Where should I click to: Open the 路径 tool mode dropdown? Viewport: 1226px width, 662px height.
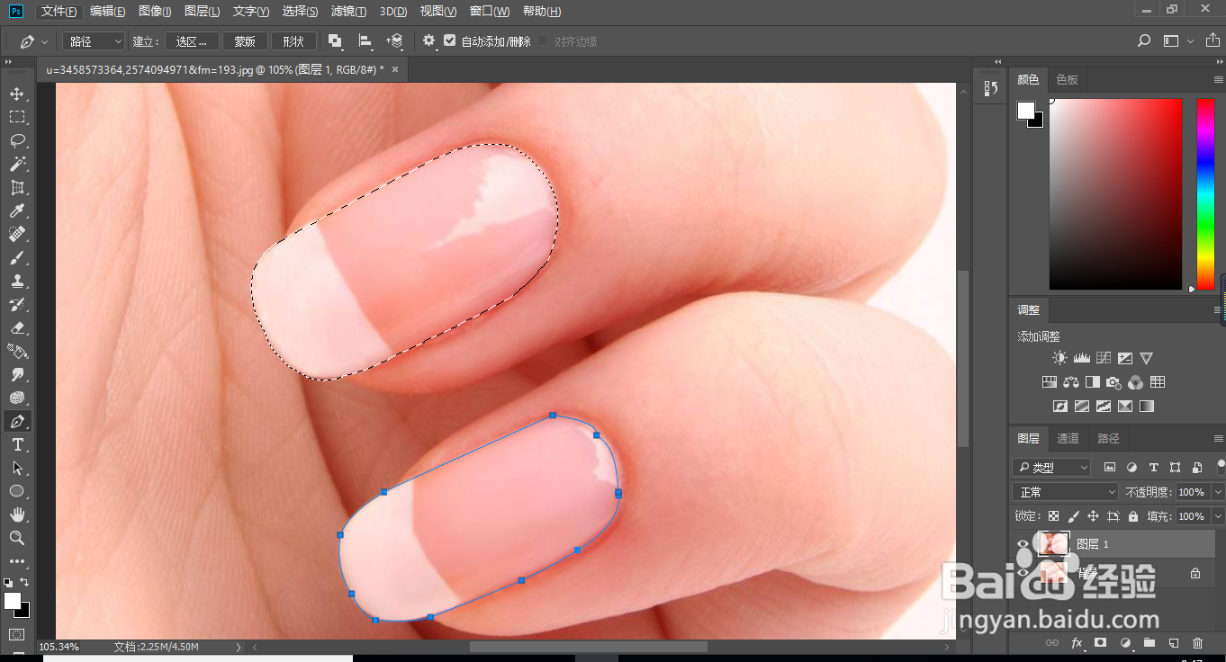(94, 41)
